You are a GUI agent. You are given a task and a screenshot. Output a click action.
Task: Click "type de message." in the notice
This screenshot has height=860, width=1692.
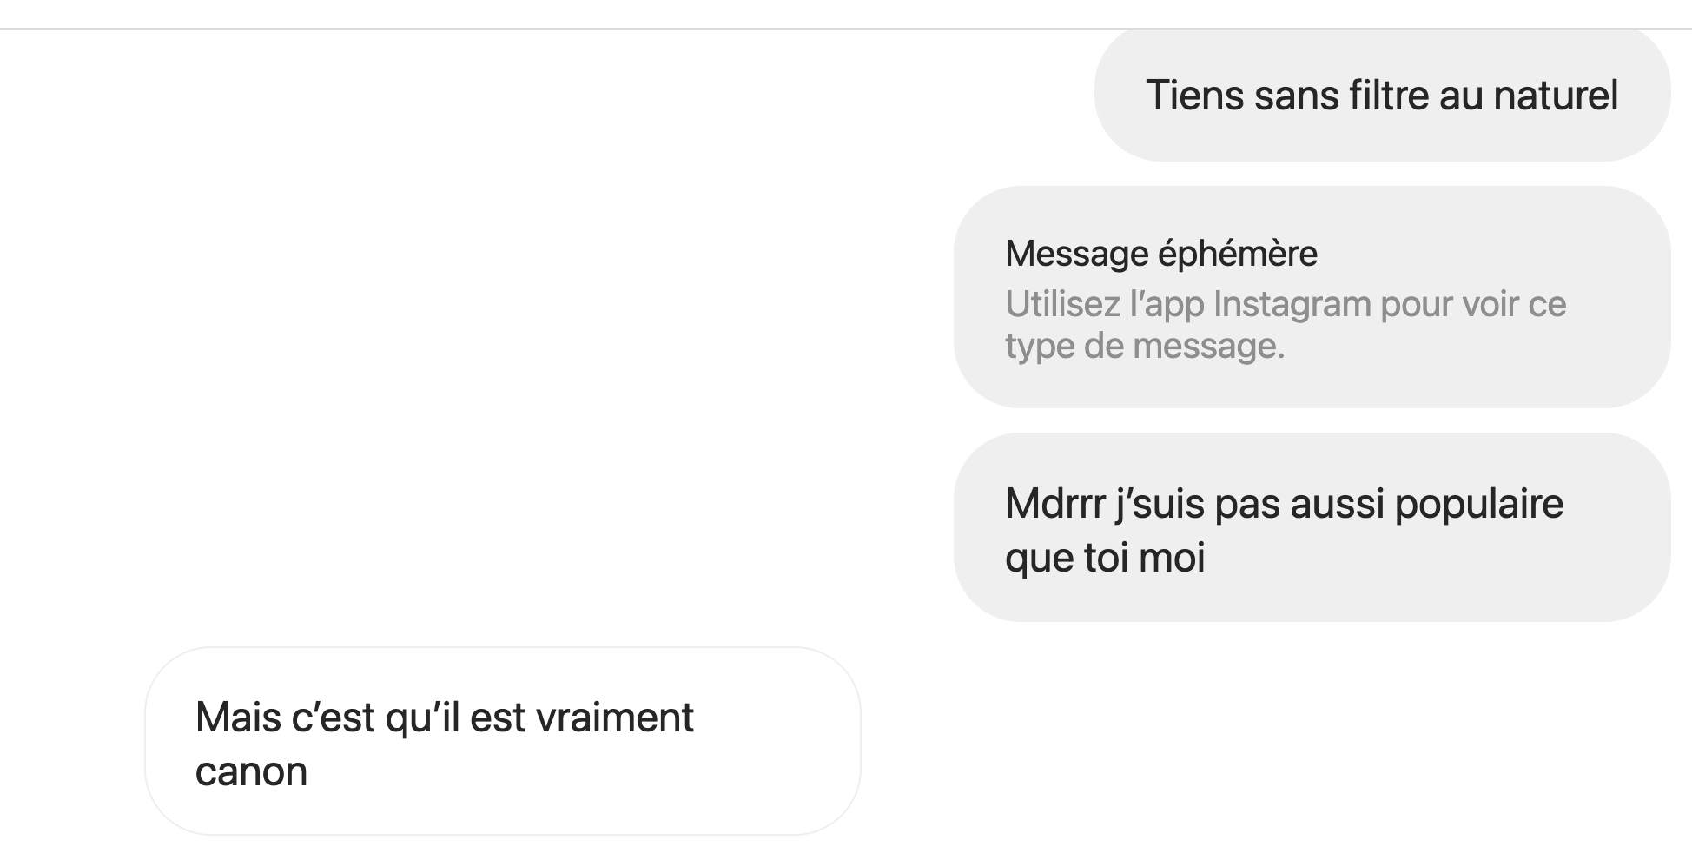tap(1144, 347)
